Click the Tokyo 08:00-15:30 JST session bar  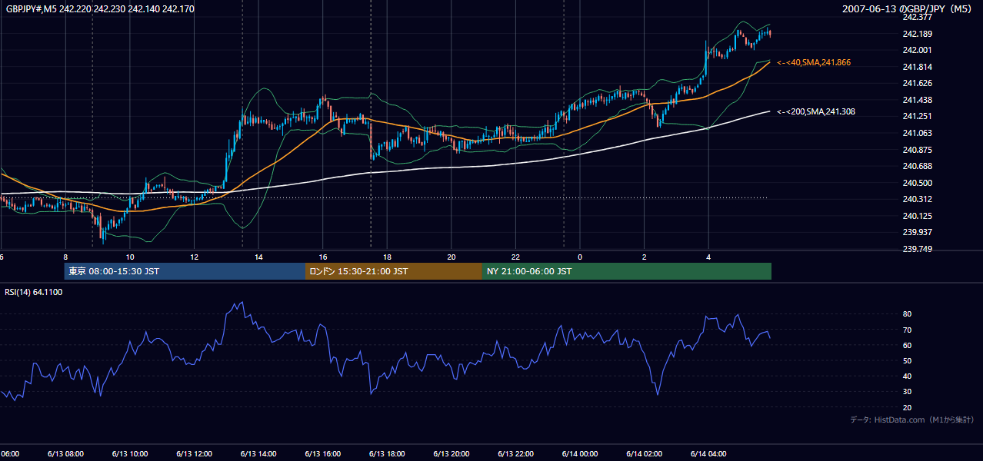click(185, 271)
